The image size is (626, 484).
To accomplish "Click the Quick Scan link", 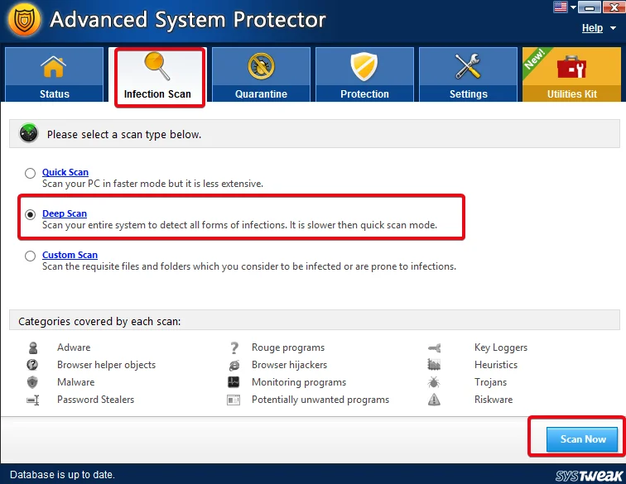I will (65, 172).
